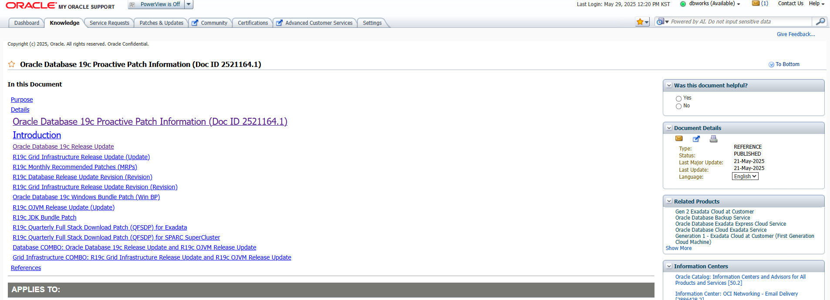
Task: Open Gen 2 Exadata Cloud at Customer
Action: pos(715,212)
